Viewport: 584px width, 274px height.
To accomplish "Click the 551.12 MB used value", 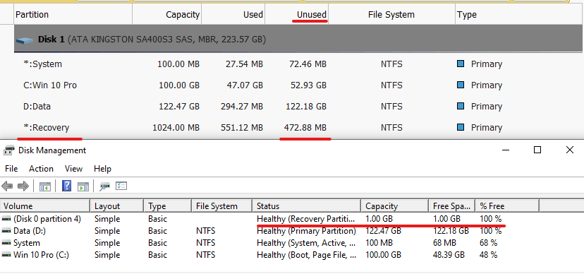I will point(242,128).
